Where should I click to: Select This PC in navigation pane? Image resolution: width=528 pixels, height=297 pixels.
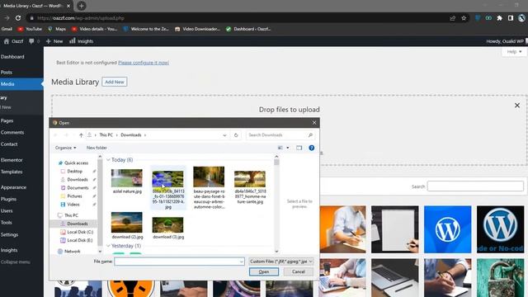coord(68,215)
